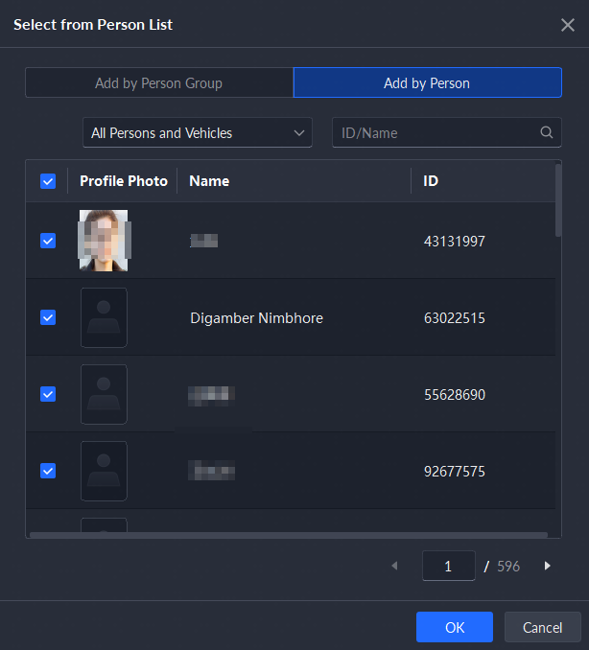Uncheck checkbox for ID 92677575
The image size is (589, 650).
pos(48,471)
